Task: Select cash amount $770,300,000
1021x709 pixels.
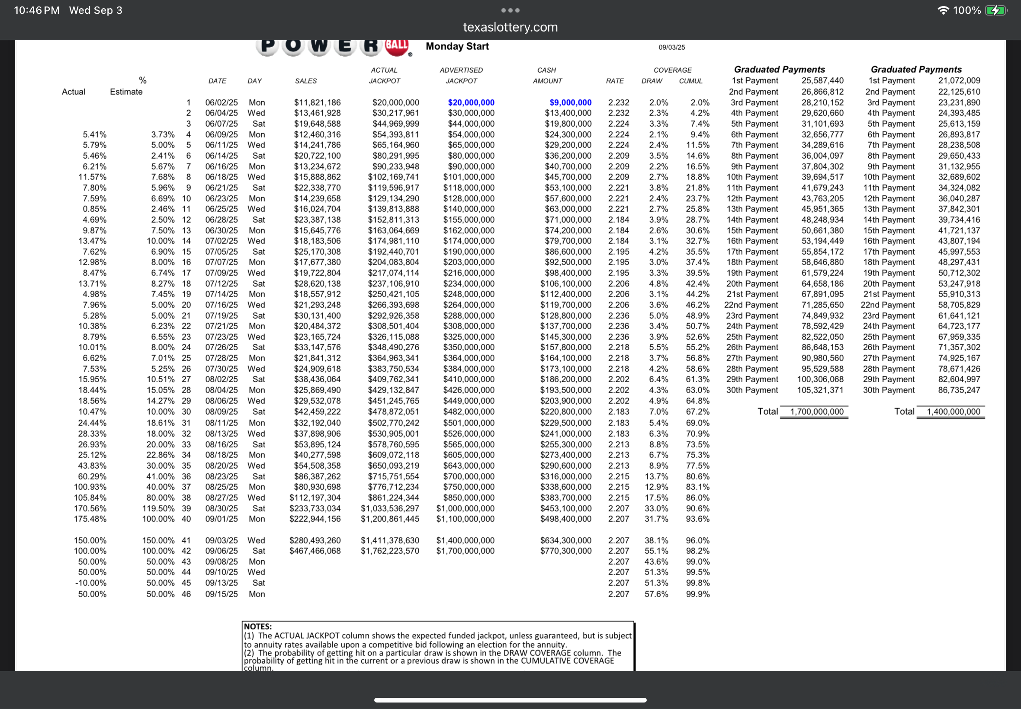Action: coord(566,551)
